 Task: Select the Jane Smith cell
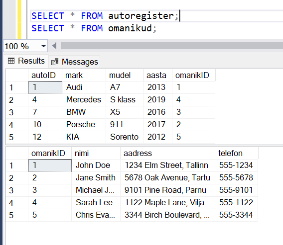point(96,178)
